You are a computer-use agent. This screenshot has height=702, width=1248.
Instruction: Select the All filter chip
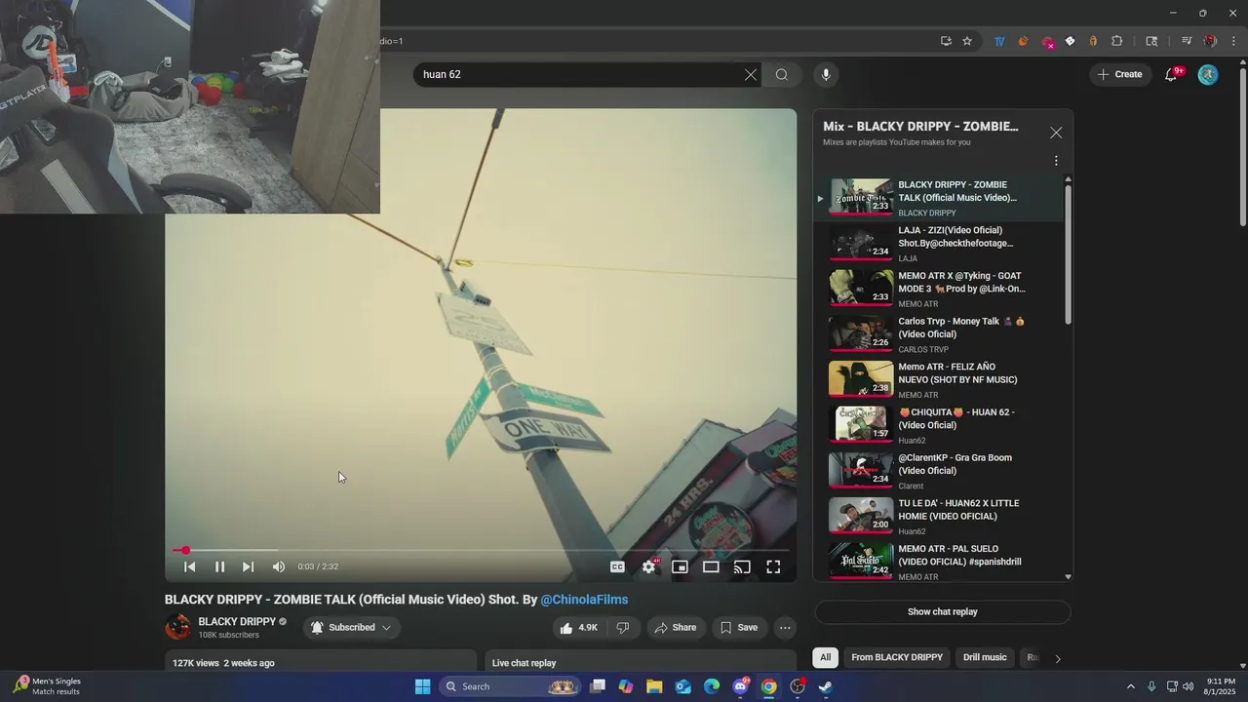click(826, 657)
